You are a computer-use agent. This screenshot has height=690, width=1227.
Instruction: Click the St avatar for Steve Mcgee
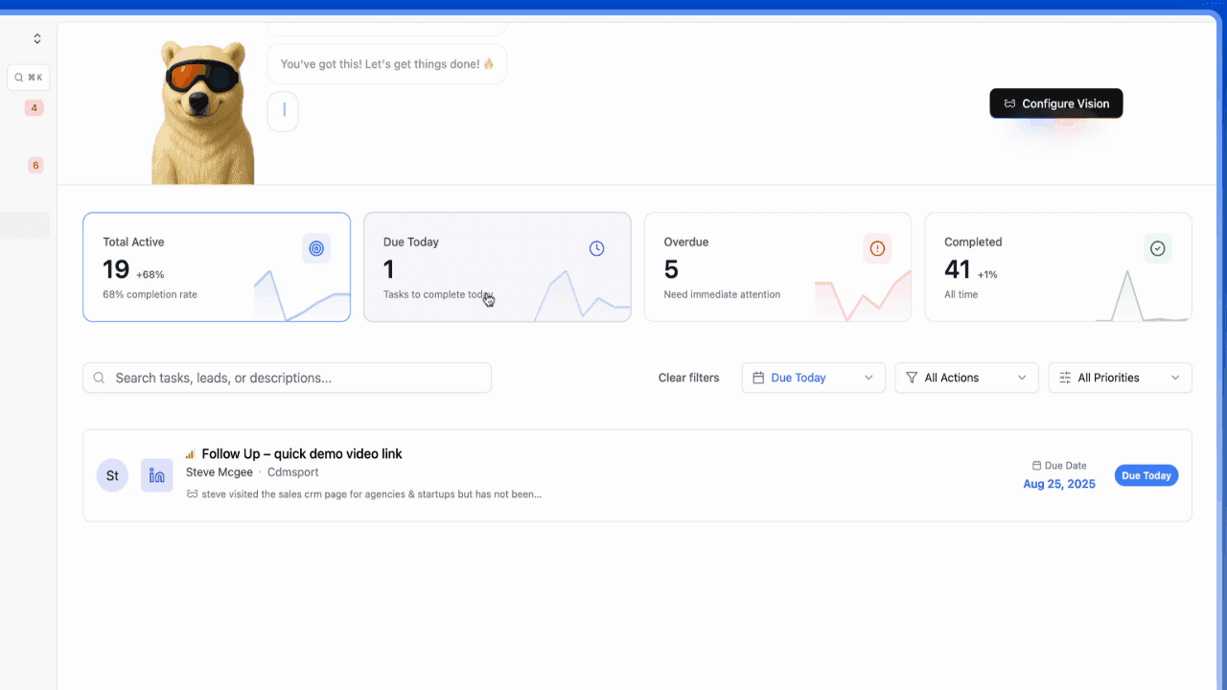[x=112, y=475]
